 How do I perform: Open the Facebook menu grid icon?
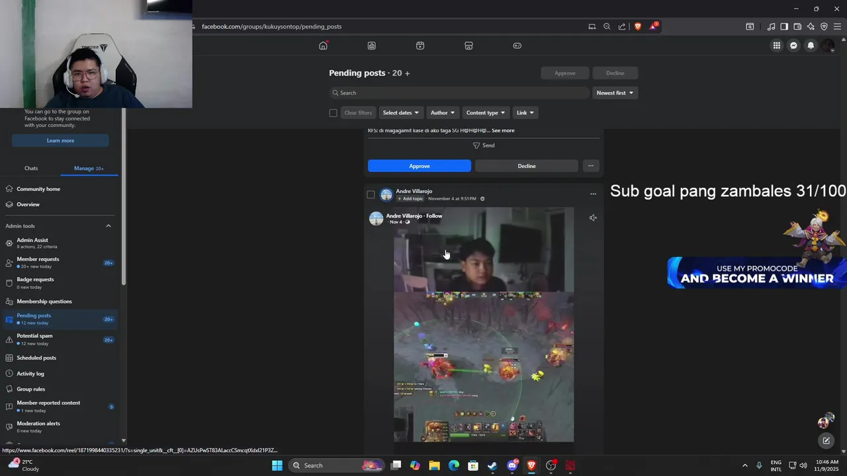point(777,46)
